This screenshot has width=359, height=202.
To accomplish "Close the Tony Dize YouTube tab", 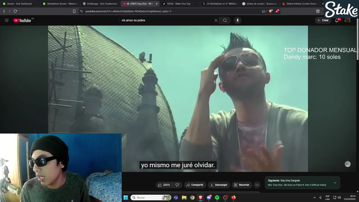I will click(x=157, y=4).
